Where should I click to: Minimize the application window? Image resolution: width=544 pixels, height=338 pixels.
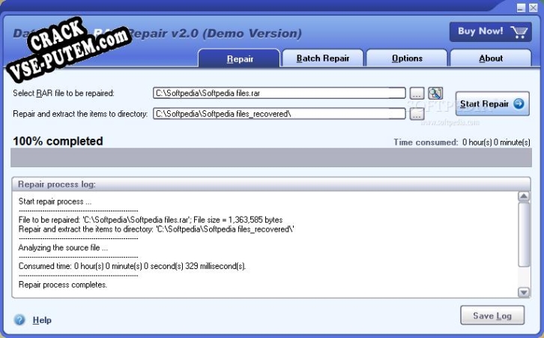pos(522,7)
